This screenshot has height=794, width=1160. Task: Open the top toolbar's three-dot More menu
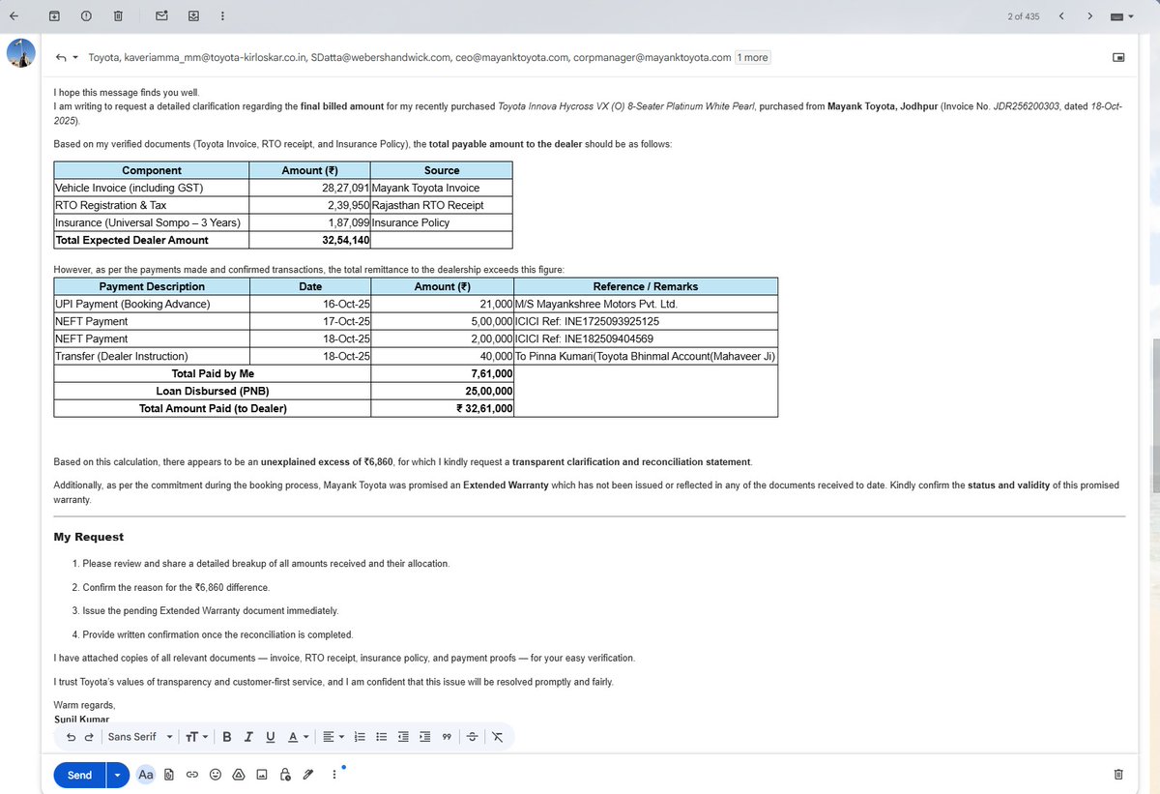tap(224, 16)
